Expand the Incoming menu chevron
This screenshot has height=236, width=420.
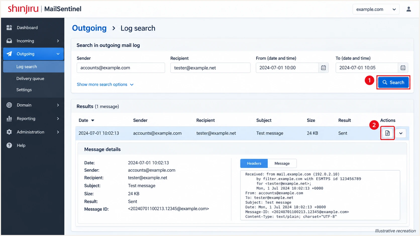pyautogui.click(x=58, y=41)
